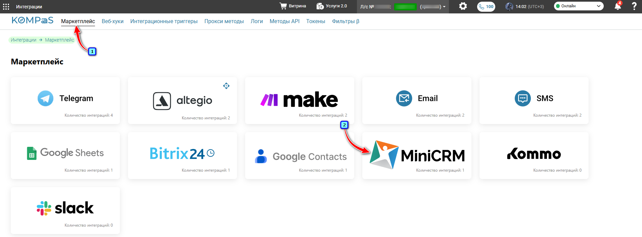Click Маркетплейс breadcrumb link
642x237 pixels.
click(59, 40)
